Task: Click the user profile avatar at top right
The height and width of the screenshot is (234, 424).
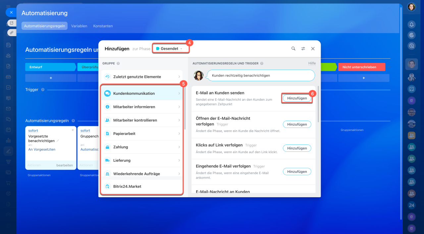Action: pos(411,7)
